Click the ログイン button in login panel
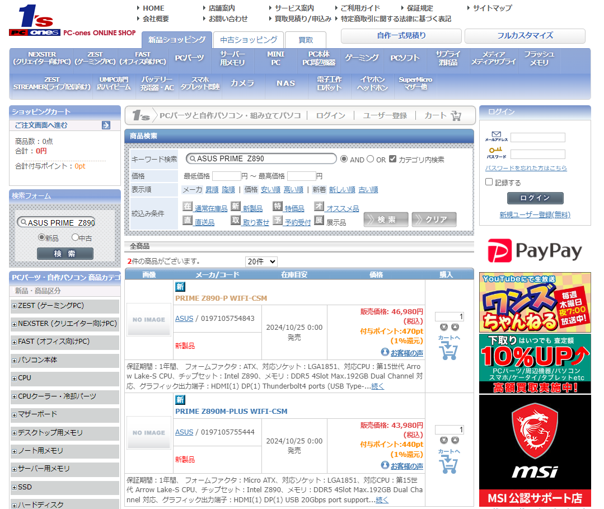 coord(535,198)
